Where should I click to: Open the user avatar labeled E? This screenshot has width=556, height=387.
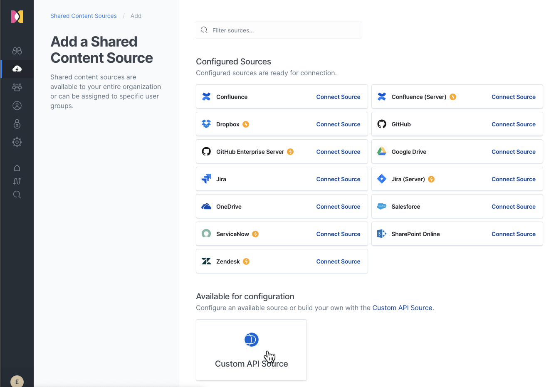point(17,382)
